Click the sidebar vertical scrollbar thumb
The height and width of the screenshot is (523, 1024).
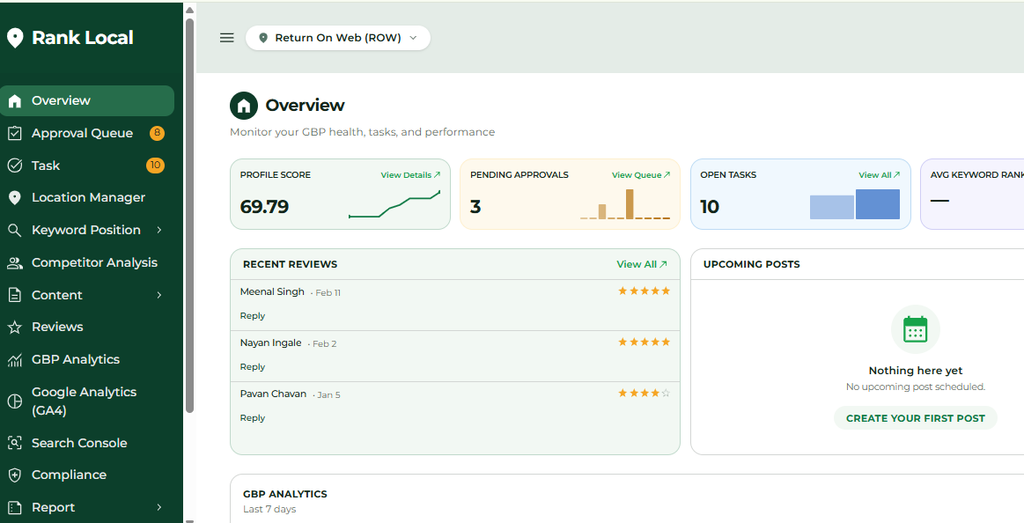tap(190, 216)
